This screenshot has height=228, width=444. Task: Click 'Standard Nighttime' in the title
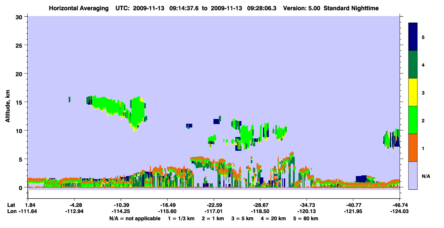tap(351, 8)
